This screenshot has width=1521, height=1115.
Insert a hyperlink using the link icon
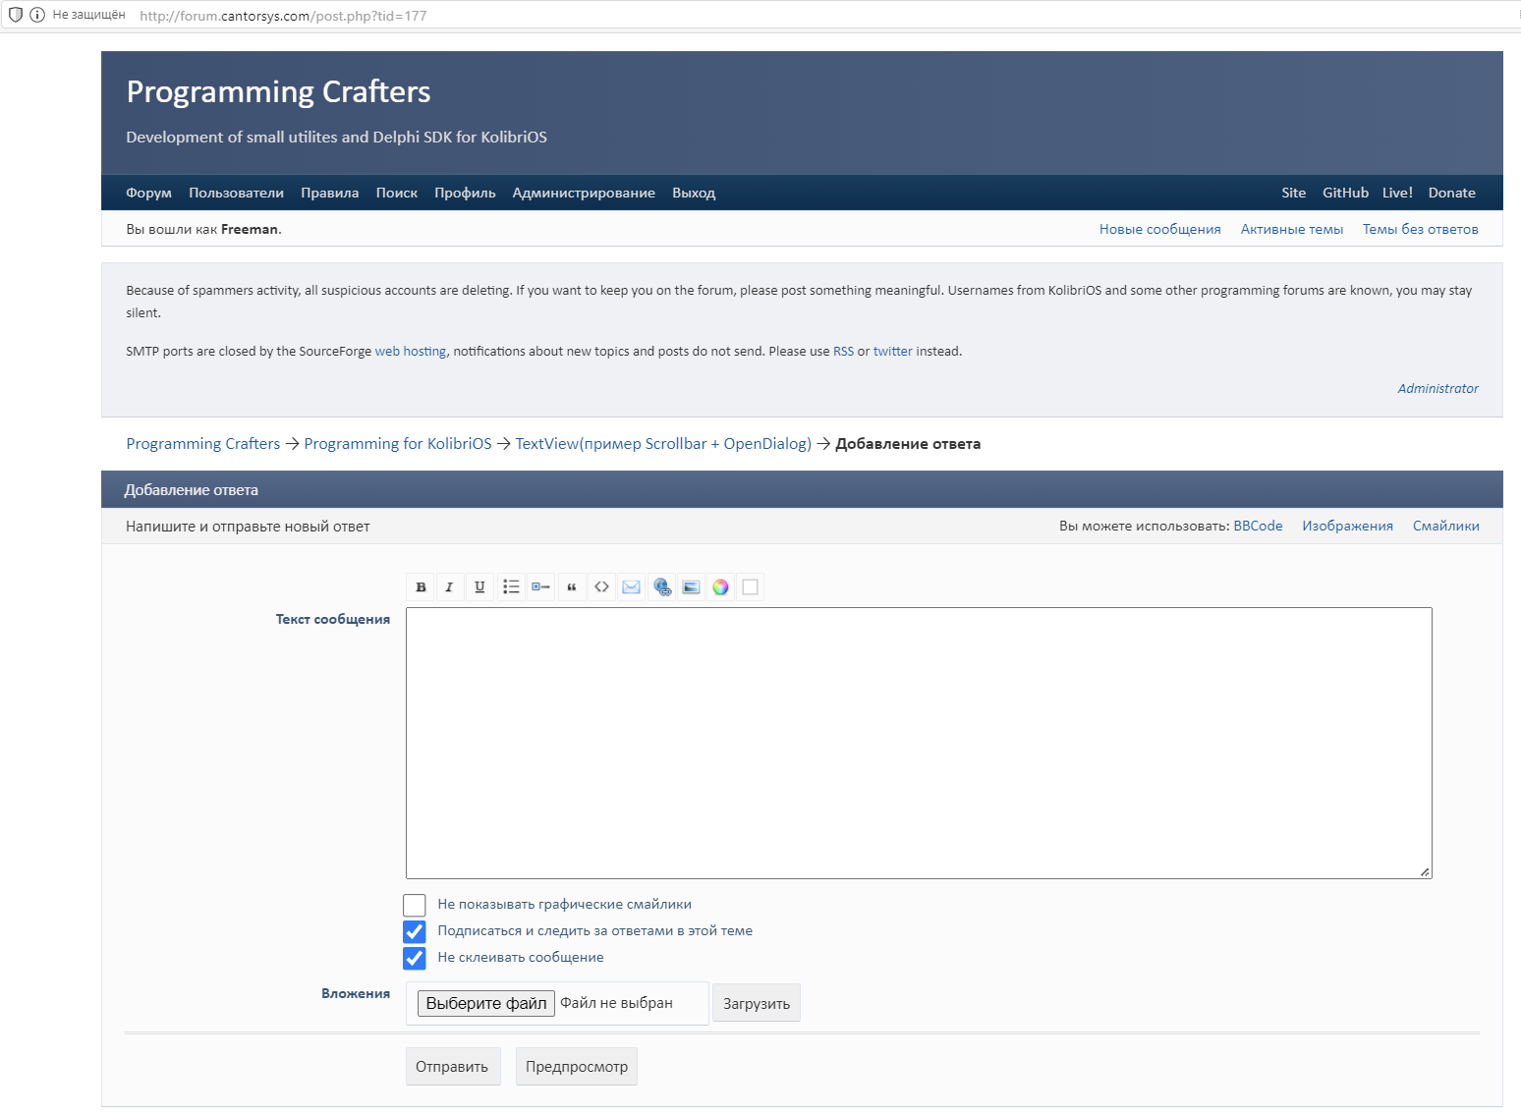[x=661, y=586]
